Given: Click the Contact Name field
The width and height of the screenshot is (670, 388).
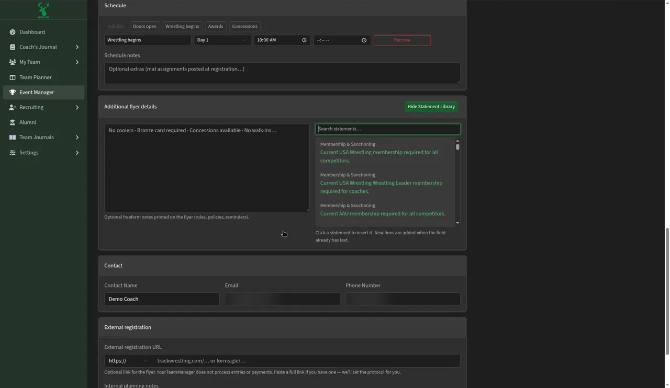Looking at the screenshot, I should tap(162, 299).
